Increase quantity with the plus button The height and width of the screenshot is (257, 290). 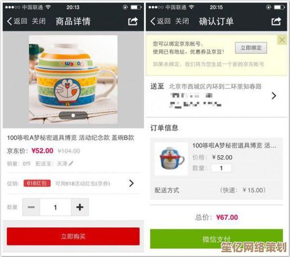[x=80, y=207]
